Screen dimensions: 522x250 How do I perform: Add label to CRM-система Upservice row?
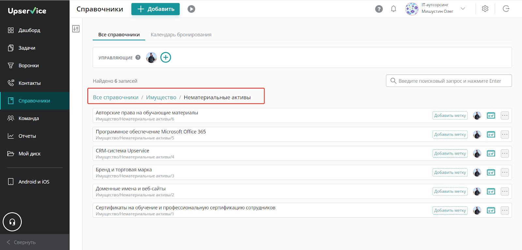click(x=450, y=153)
